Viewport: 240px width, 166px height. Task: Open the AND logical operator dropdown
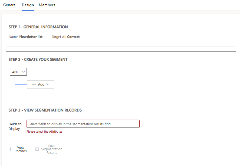pos(18,72)
